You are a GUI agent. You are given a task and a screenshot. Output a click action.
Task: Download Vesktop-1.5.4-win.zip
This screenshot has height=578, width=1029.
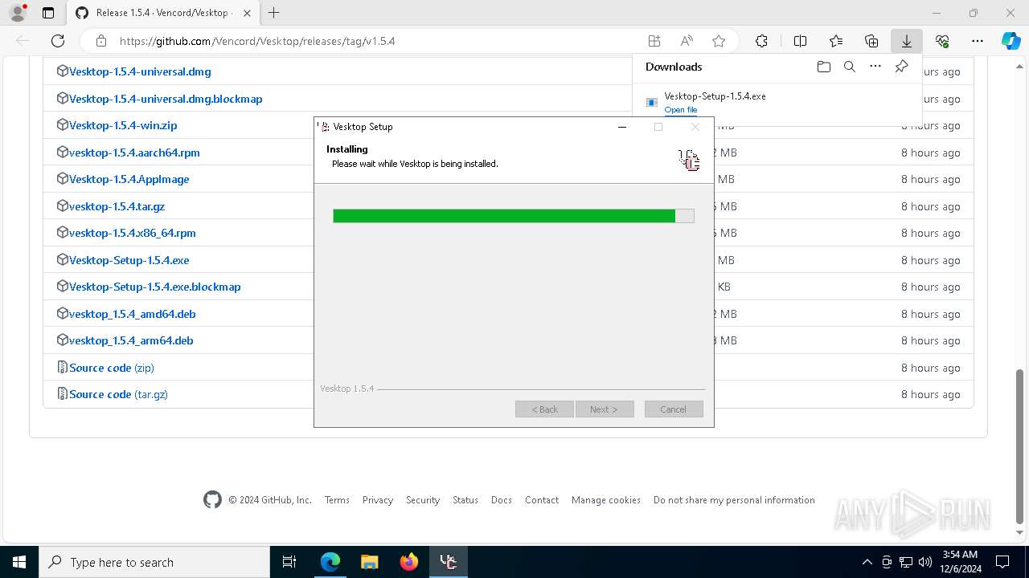[123, 125]
